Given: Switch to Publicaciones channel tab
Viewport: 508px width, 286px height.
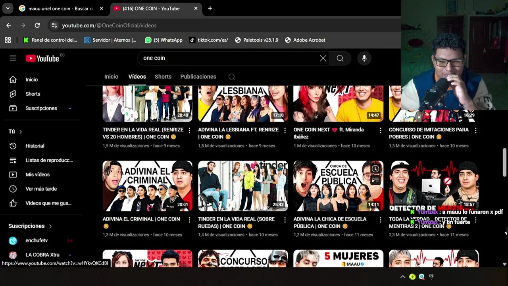Looking at the screenshot, I should 198,77.
